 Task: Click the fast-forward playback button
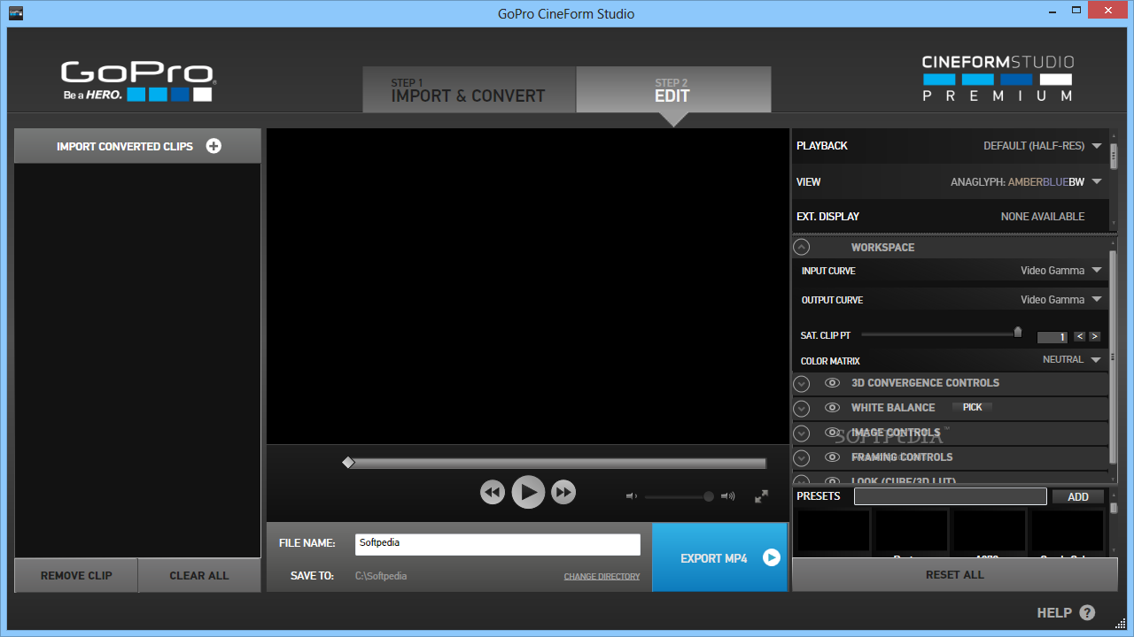pos(563,492)
